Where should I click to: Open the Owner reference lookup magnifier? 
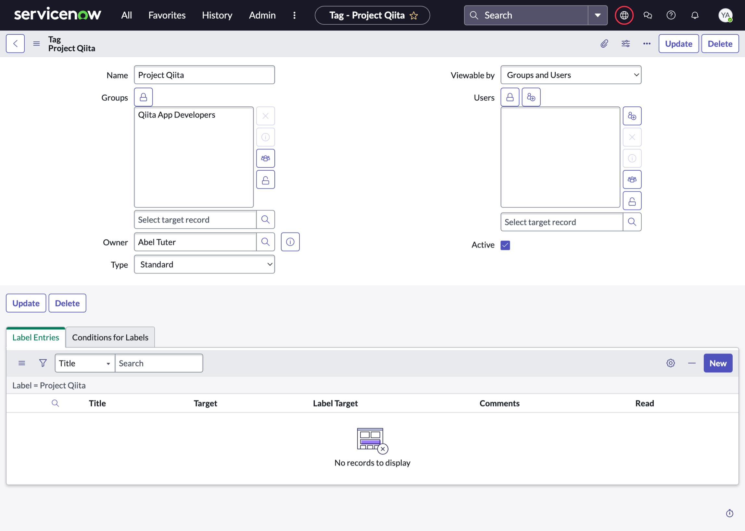265,242
